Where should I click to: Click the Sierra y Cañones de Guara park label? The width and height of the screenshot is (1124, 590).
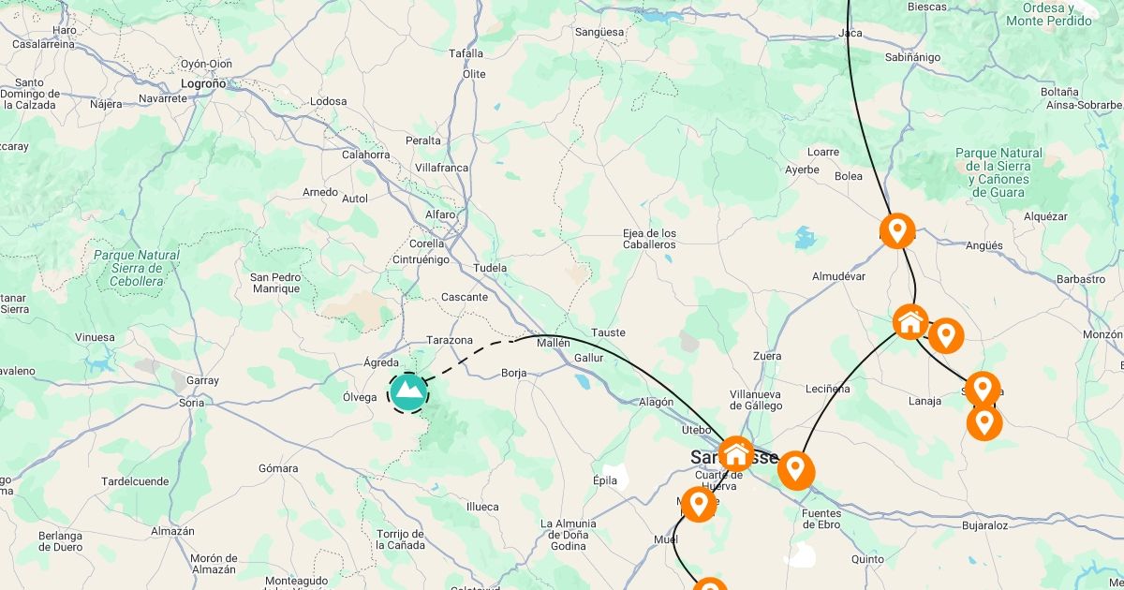click(998, 172)
